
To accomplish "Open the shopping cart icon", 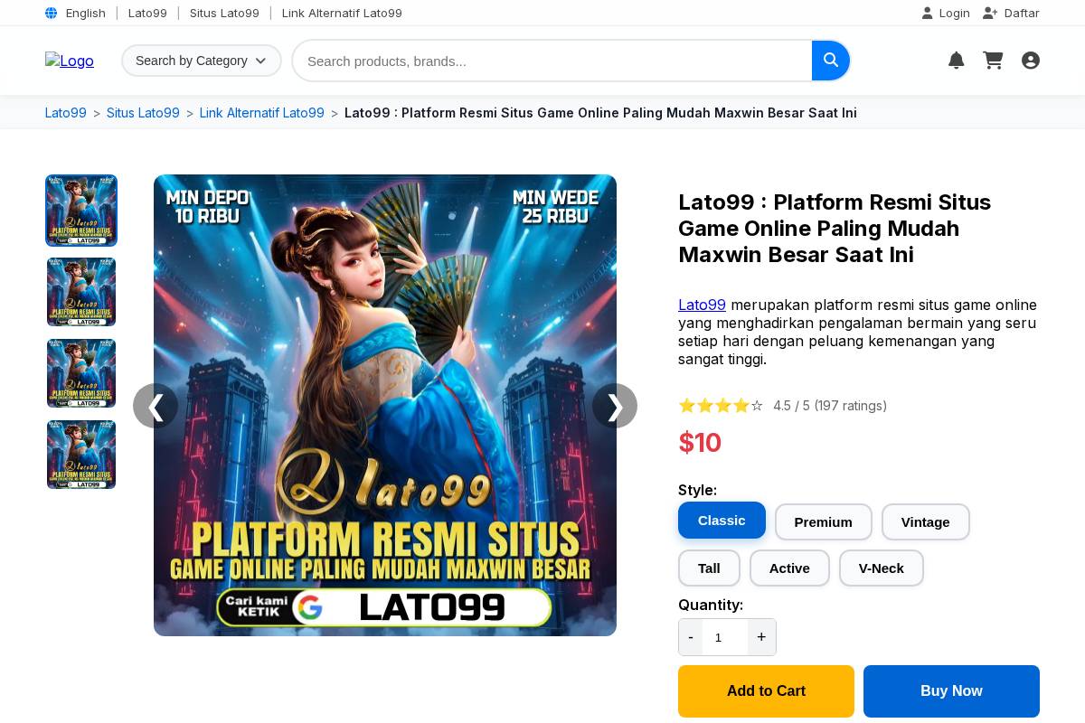I will pos(993,61).
